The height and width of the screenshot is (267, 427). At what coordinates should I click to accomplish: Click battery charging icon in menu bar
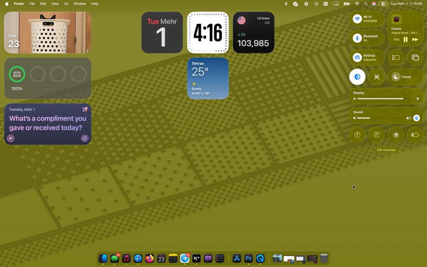click(x=347, y=4)
